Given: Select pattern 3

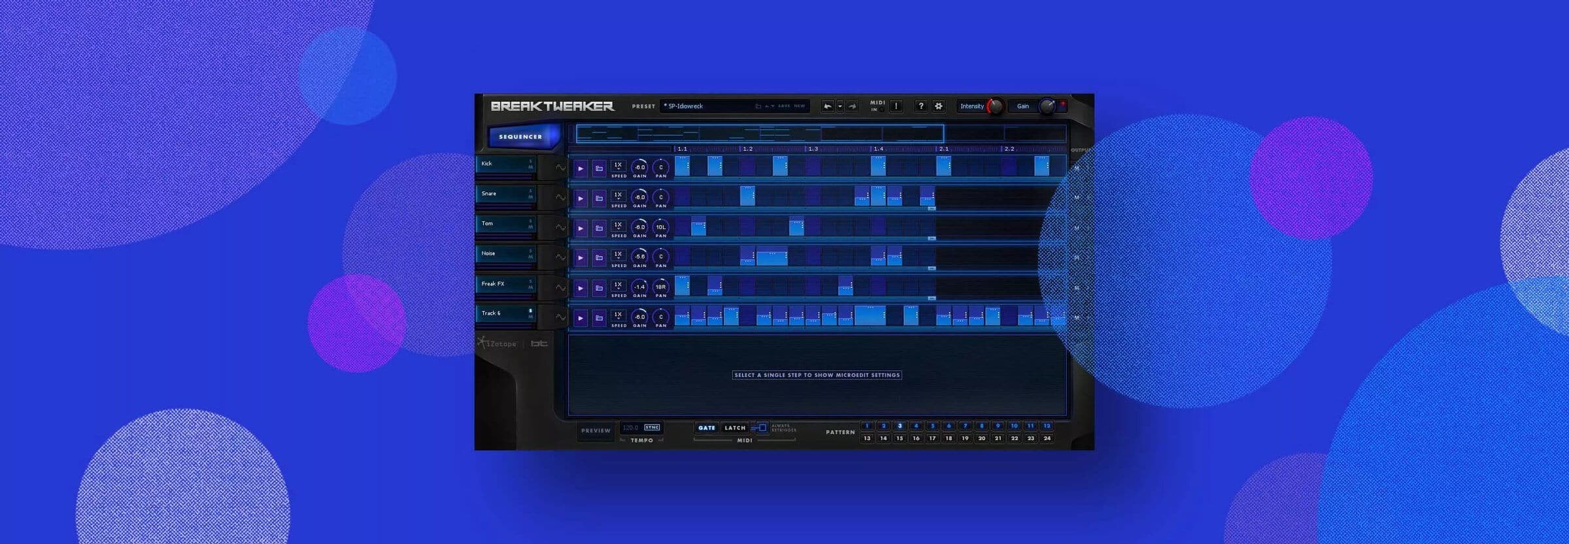Looking at the screenshot, I should point(900,426).
